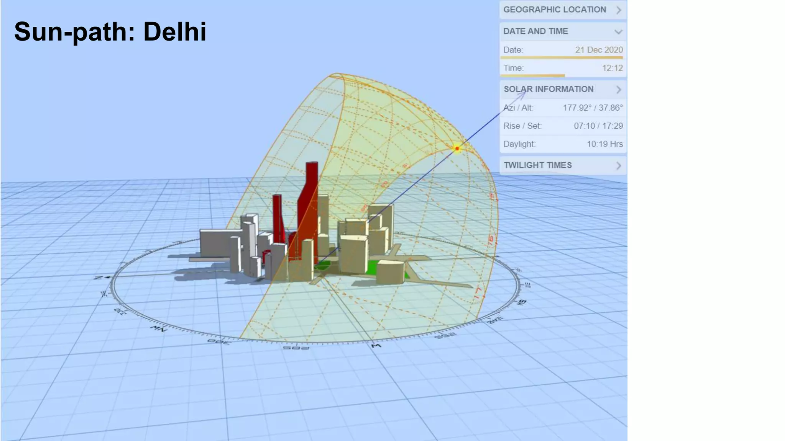Image resolution: width=785 pixels, height=441 pixels.
Task: Click the 12:12 time value
Action: click(x=612, y=68)
